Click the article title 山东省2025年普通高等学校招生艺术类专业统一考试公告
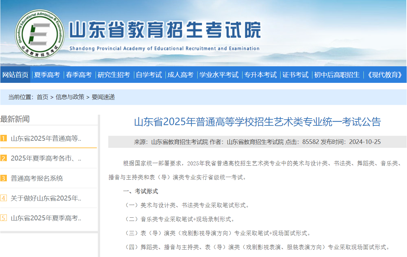 pyautogui.click(x=257, y=122)
